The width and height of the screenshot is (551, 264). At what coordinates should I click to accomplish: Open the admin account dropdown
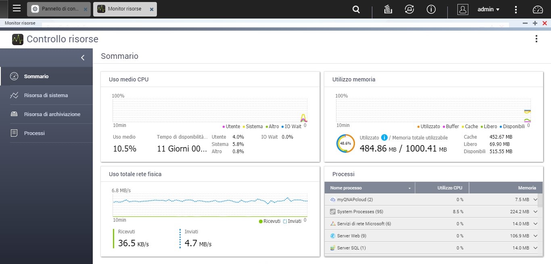coord(488,9)
